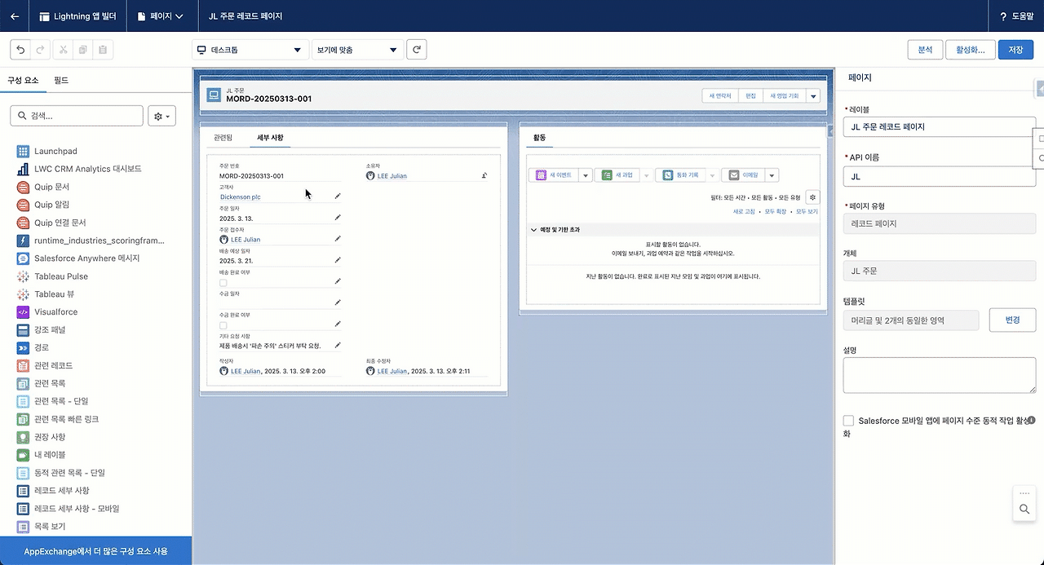The width and height of the screenshot is (1044, 565).
Task: Open the 페이지 dropdown menu
Action: click(161, 16)
